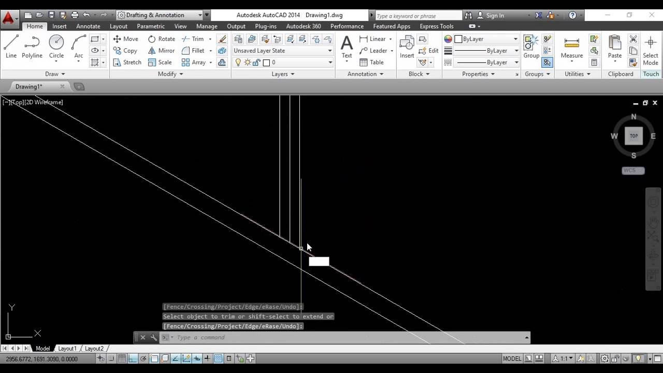Toggle Ortho Mode in status bar
The height and width of the screenshot is (373, 663).
pyautogui.click(x=133, y=358)
